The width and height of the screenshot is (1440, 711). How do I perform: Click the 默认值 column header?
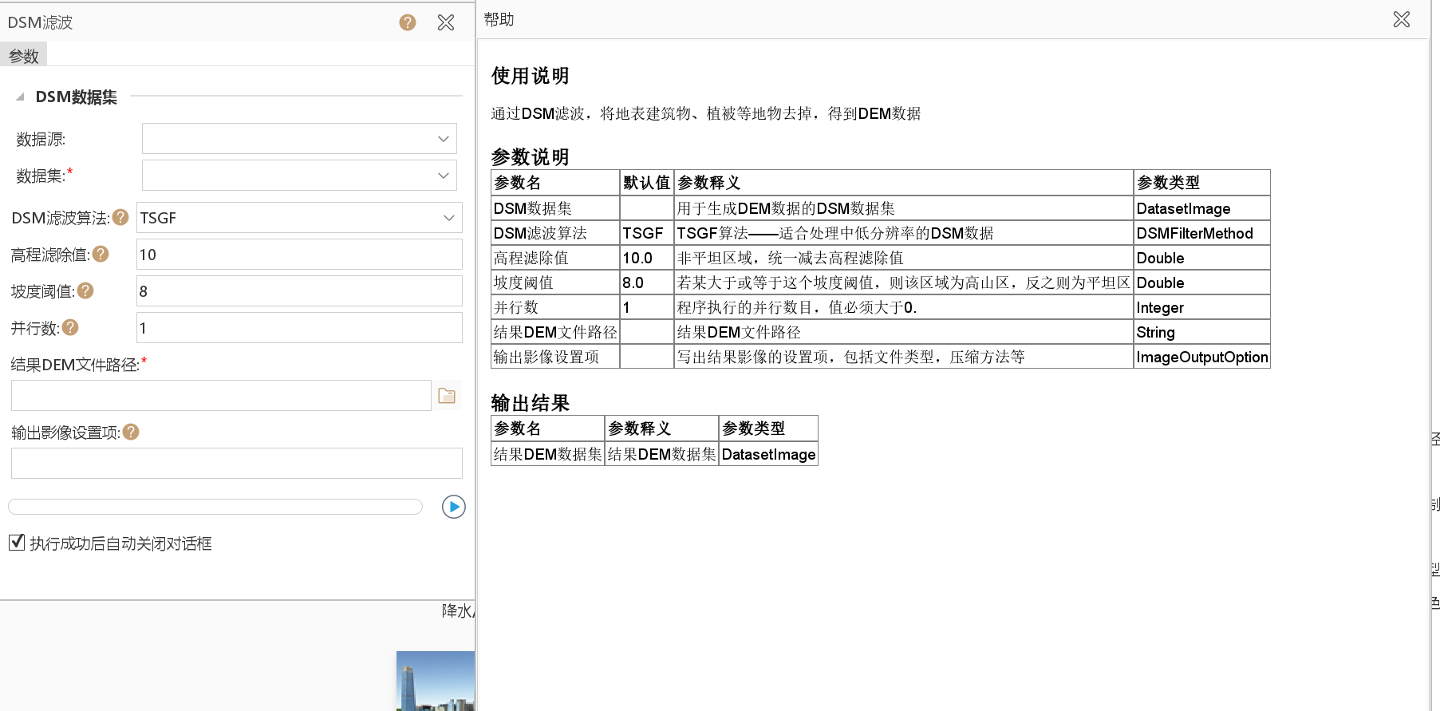coord(647,183)
